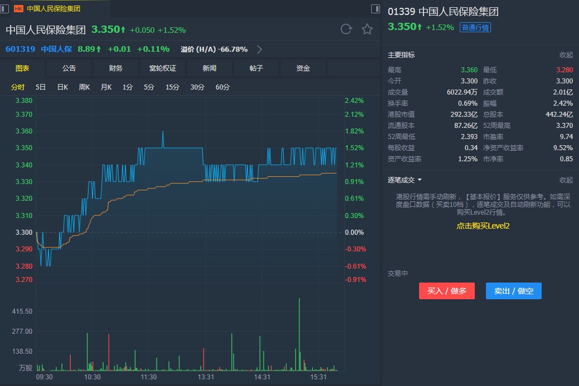The height and width of the screenshot is (386, 579).
Task: Click the 溢价 (H/A) -66.78% text
Action: [x=214, y=50]
